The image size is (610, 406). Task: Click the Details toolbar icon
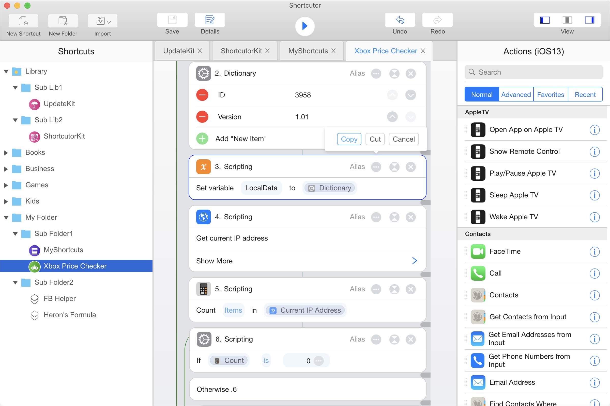click(x=209, y=20)
